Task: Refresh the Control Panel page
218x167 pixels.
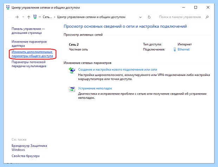Action: tap(149, 17)
